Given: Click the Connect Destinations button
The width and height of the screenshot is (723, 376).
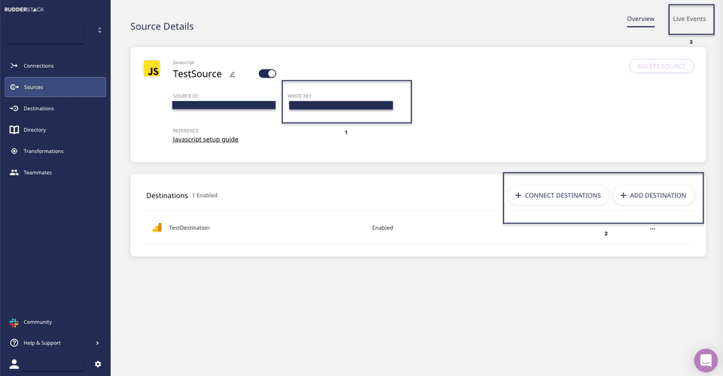Looking at the screenshot, I should point(557,195).
